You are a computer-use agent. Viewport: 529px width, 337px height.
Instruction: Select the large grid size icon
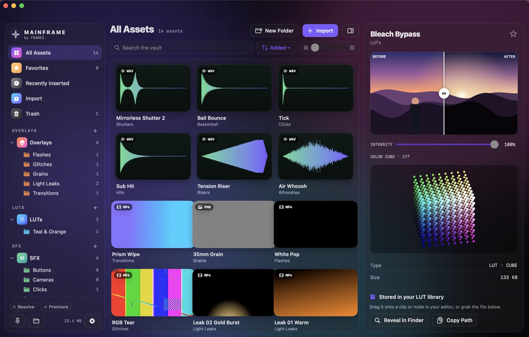point(352,48)
